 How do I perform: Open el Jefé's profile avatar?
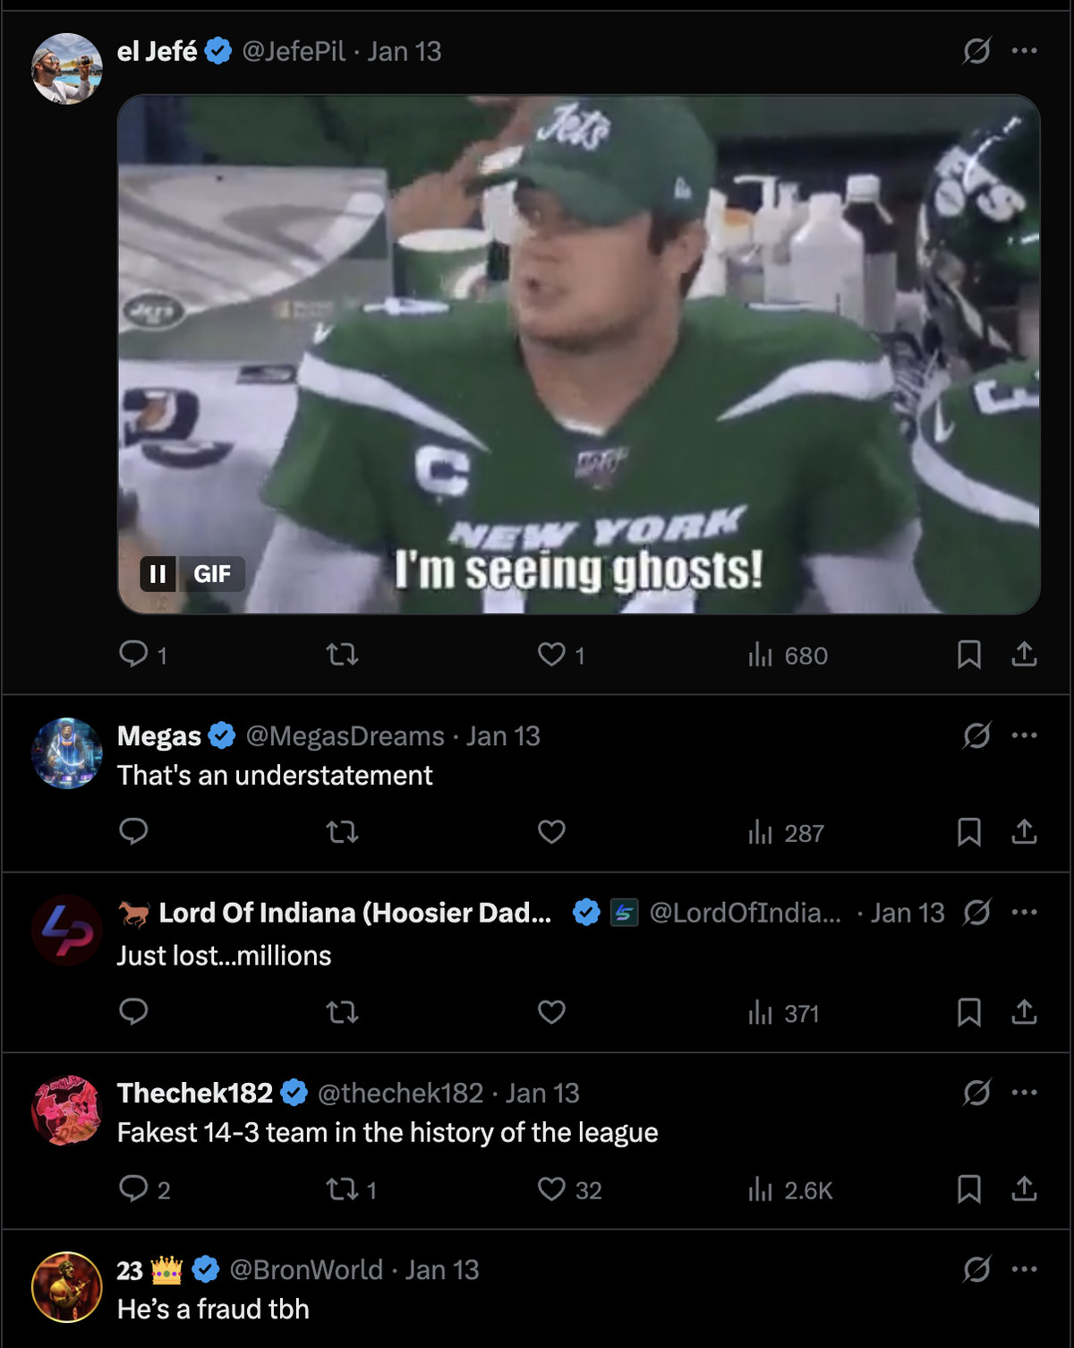coord(67,69)
